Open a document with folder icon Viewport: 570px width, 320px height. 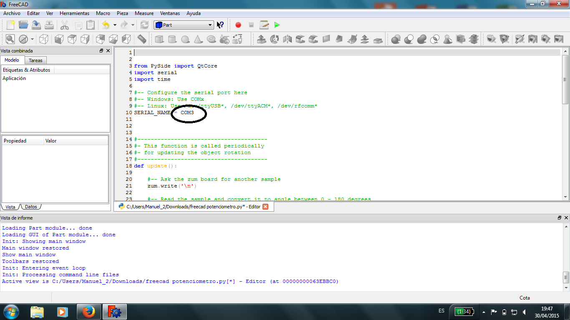(x=23, y=25)
